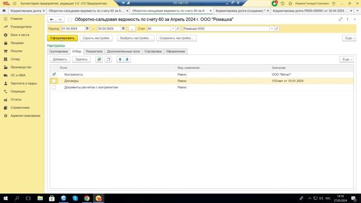Open Покупки section
Screen dimensions: 361x203
[16, 51]
